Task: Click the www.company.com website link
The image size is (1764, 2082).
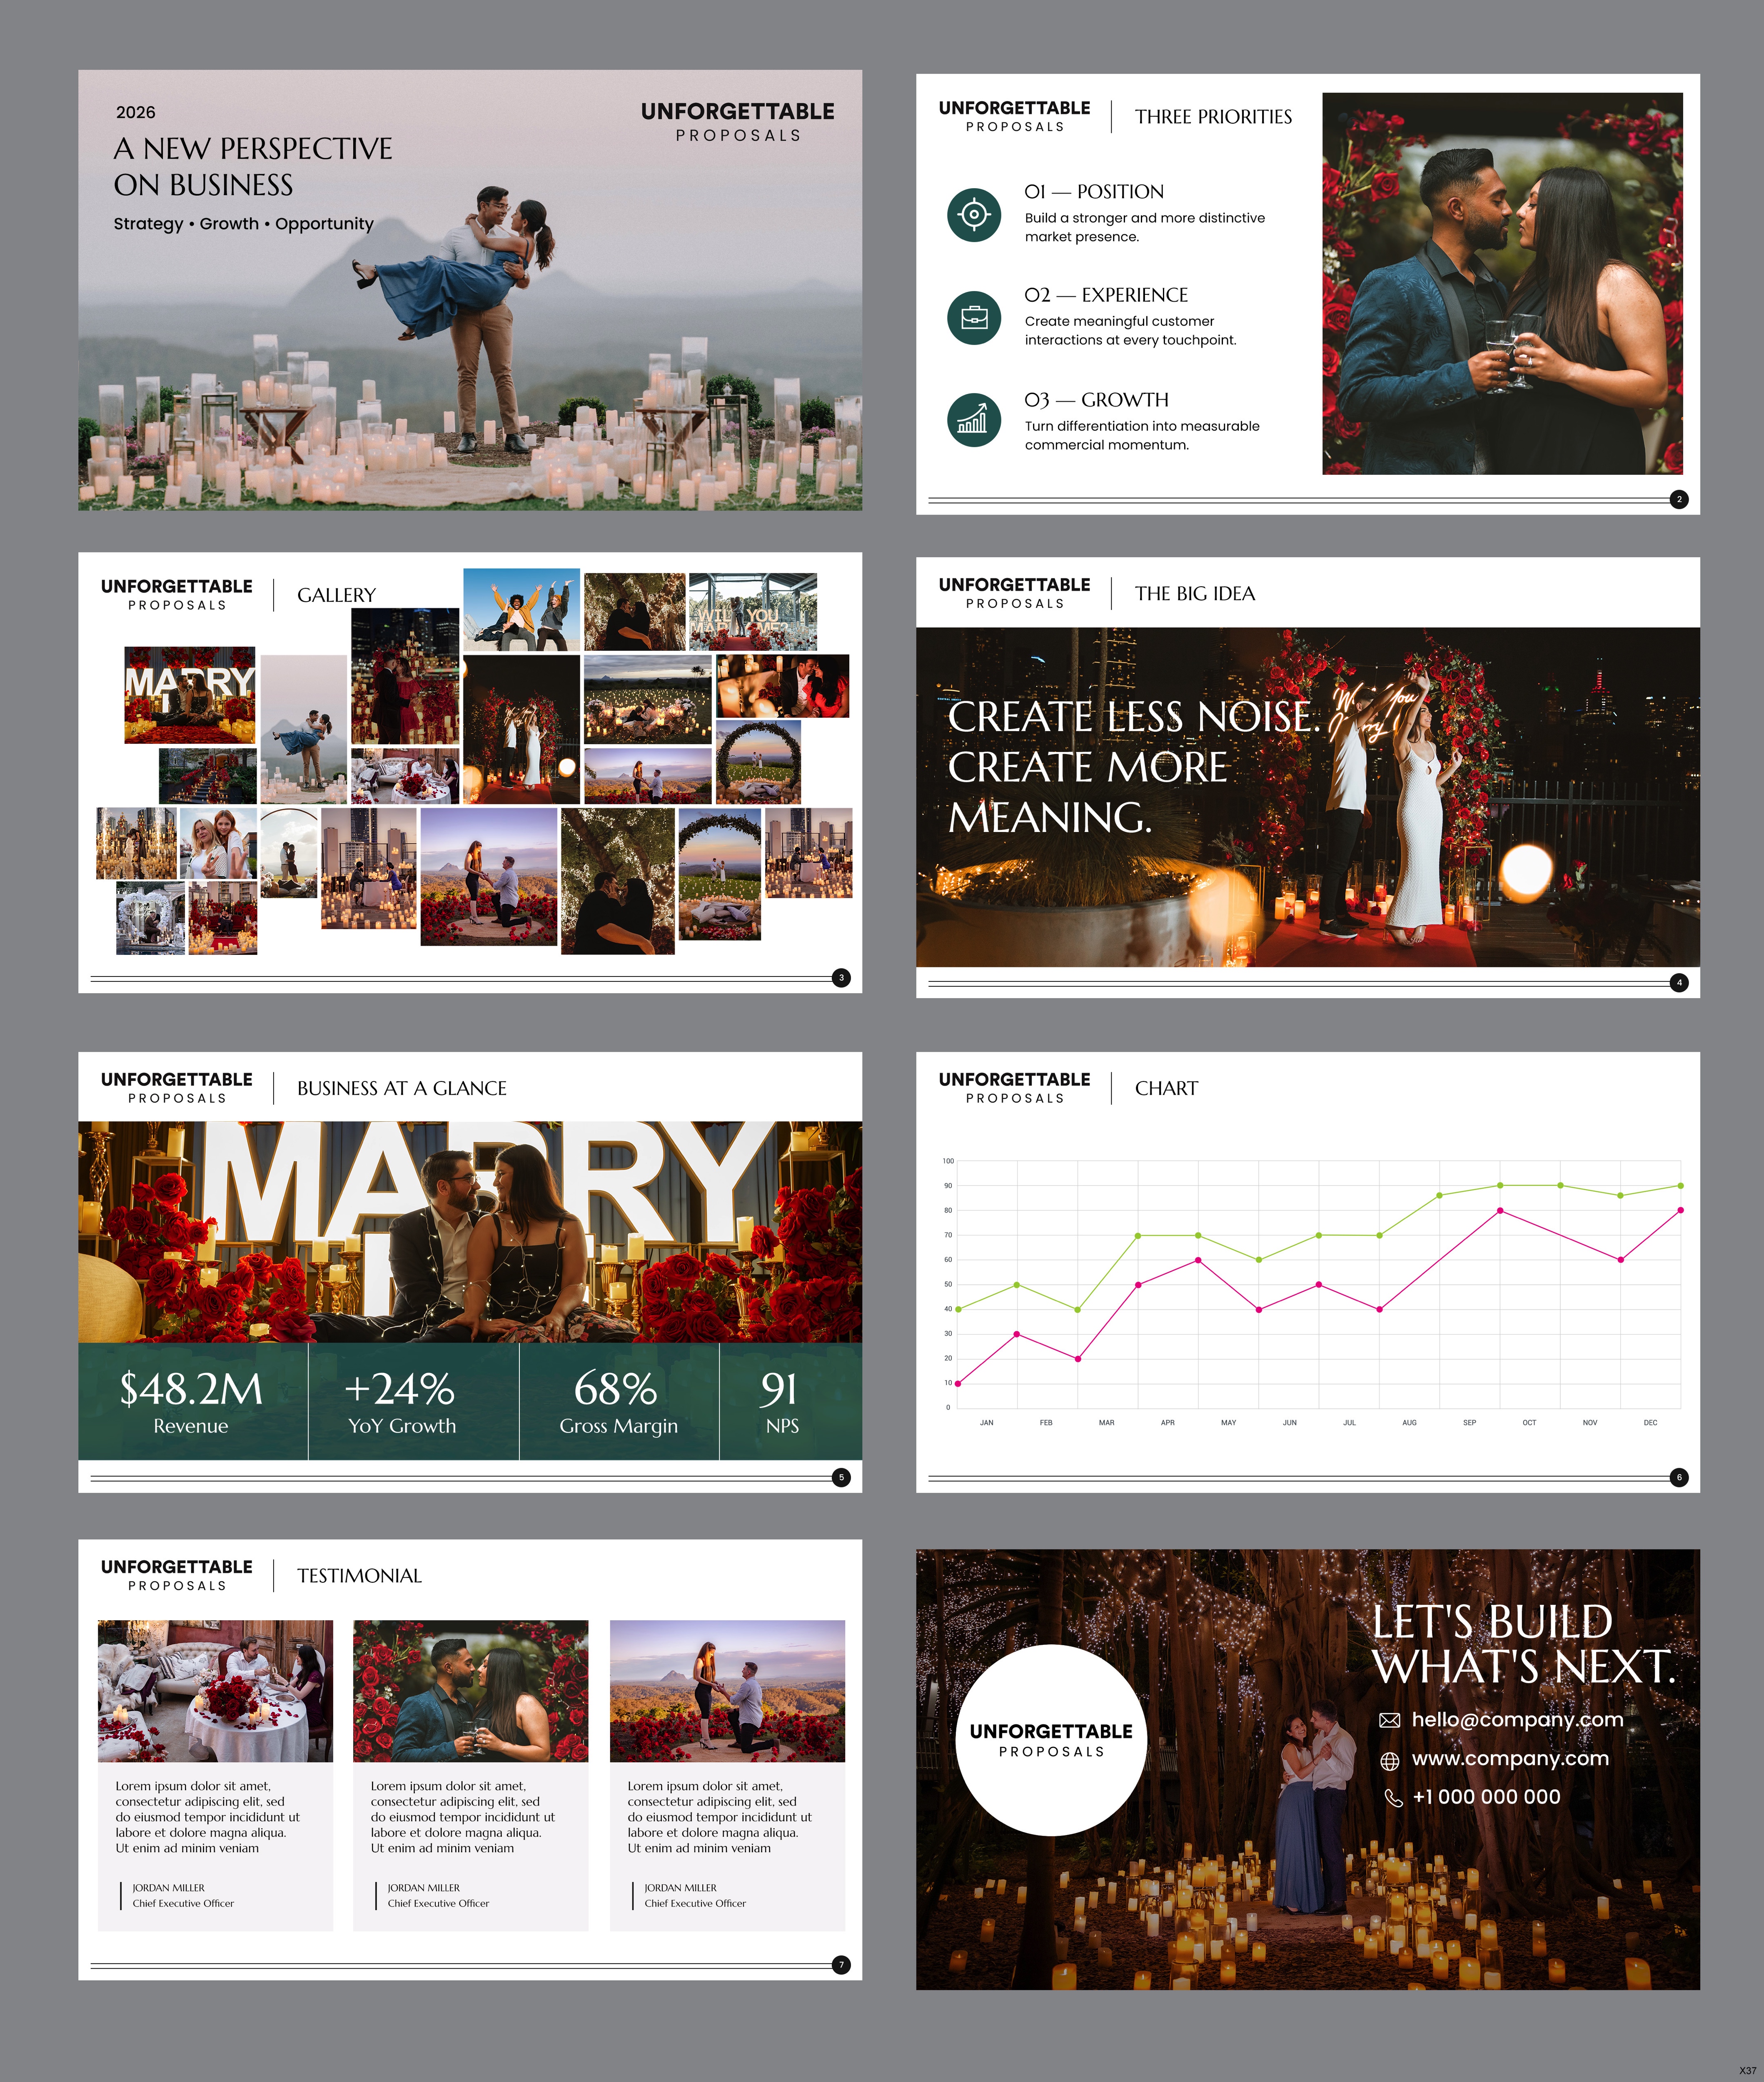Action: click(1510, 1758)
